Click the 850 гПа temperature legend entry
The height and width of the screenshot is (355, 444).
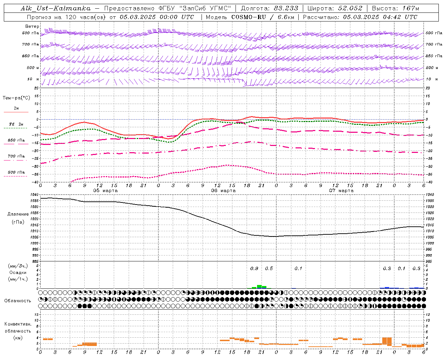[16, 140]
